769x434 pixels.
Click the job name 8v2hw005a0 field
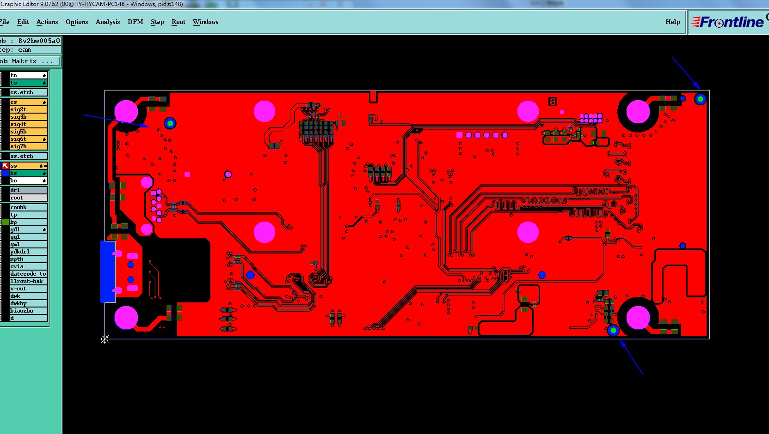pyautogui.click(x=30, y=41)
